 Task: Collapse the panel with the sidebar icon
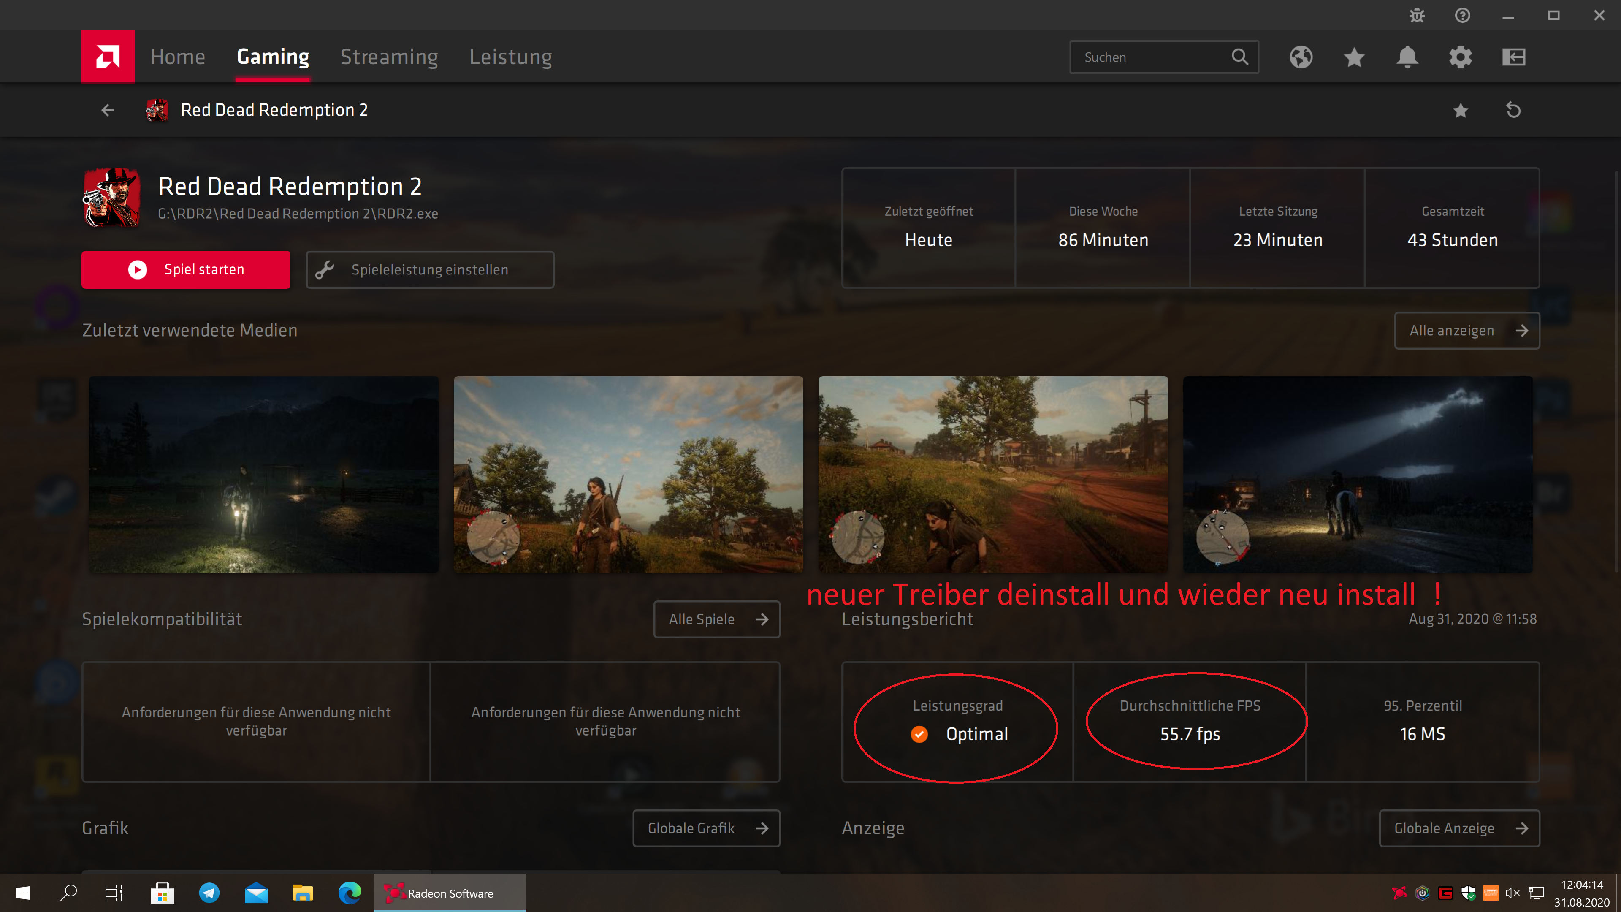pyautogui.click(x=1514, y=57)
